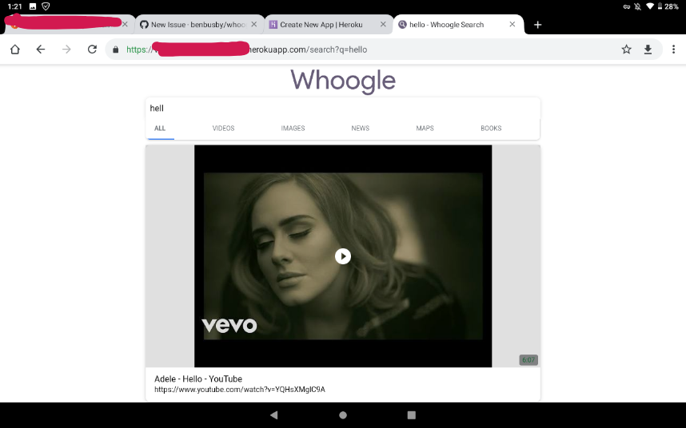
Task: Close the New Issue GitHub tab
Action: click(x=253, y=25)
